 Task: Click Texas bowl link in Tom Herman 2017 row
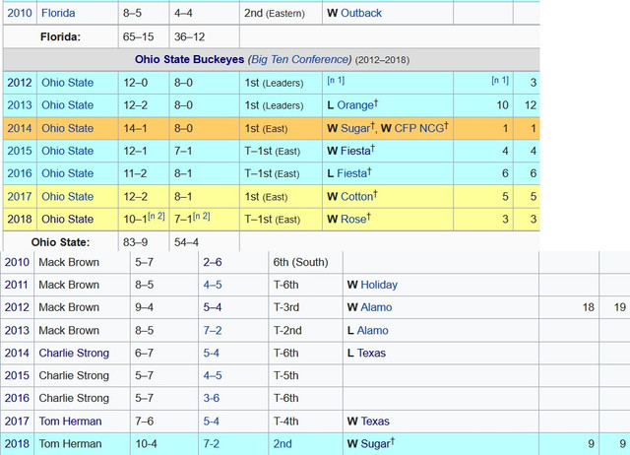pos(376,421)
